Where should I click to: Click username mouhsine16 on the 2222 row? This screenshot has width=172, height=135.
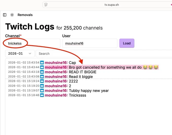tap(56, 81)
